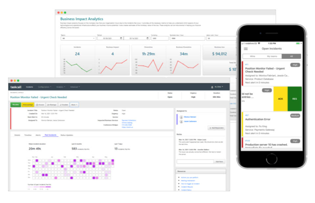Select the My teams filter on the phone
315x203 pixels.
[272, 56]
